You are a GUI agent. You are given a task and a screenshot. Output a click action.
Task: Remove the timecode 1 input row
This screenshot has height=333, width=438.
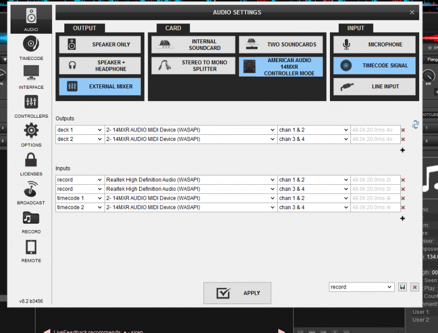(x=403, y=198)
